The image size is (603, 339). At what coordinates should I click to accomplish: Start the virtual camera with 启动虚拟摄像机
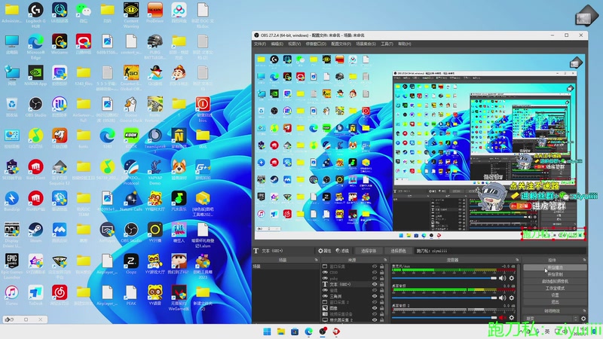(555, 281)
